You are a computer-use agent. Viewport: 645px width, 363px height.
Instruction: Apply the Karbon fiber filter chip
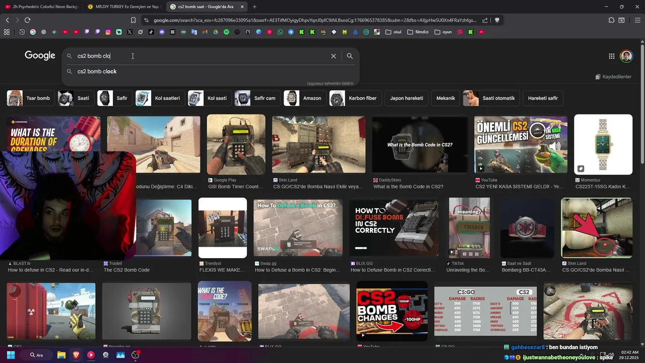tap(355, 98)
